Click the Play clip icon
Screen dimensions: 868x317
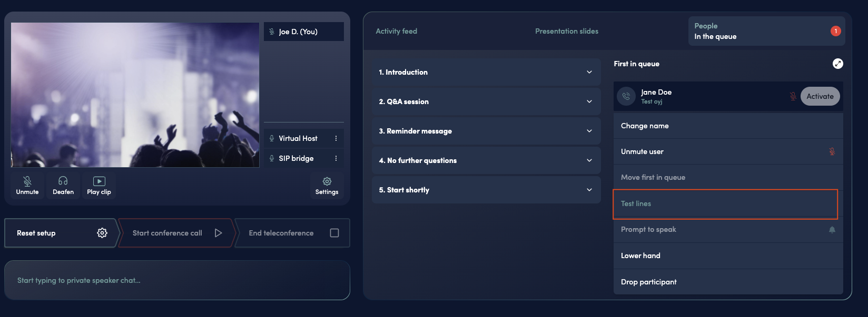point(99,182)
